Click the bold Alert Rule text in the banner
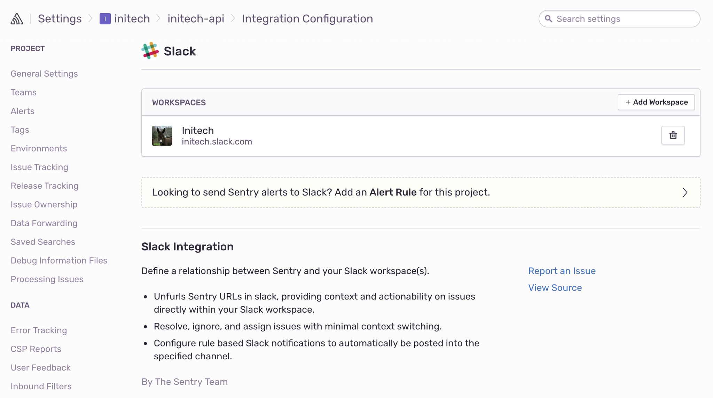This screenshot has height=398, width=713. [x=393, y=192]
